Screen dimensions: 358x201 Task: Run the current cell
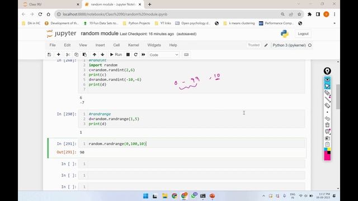(x=116, y=55)
